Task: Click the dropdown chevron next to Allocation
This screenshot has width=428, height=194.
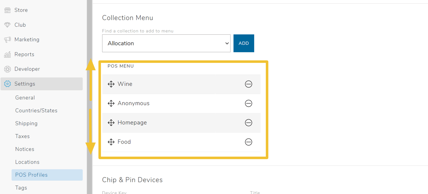Action: tap(226, 43)
